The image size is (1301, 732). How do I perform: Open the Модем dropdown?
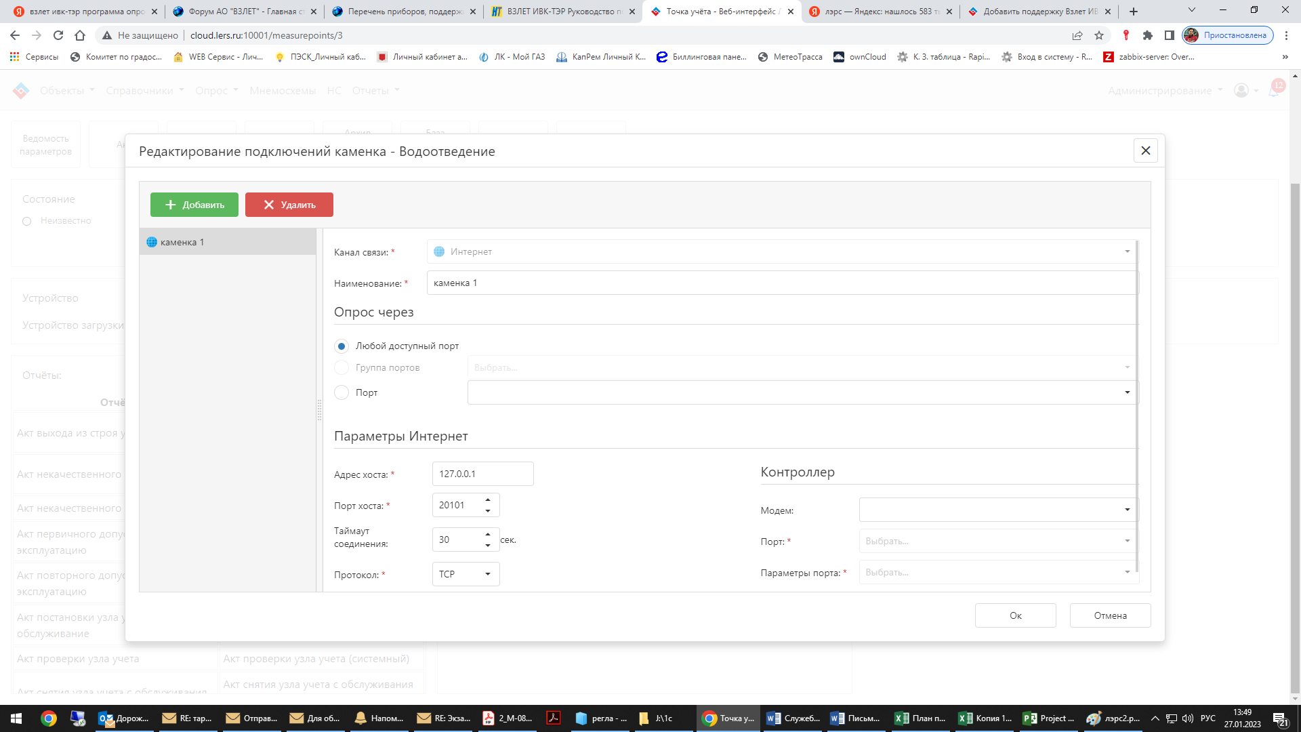[x=999, y=510]
